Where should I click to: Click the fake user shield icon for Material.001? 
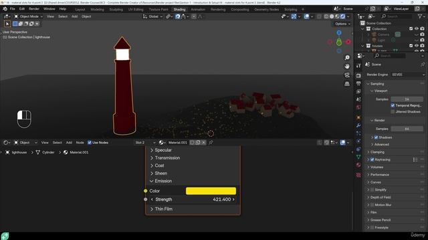pyautogui.click(x=192, y=143)
